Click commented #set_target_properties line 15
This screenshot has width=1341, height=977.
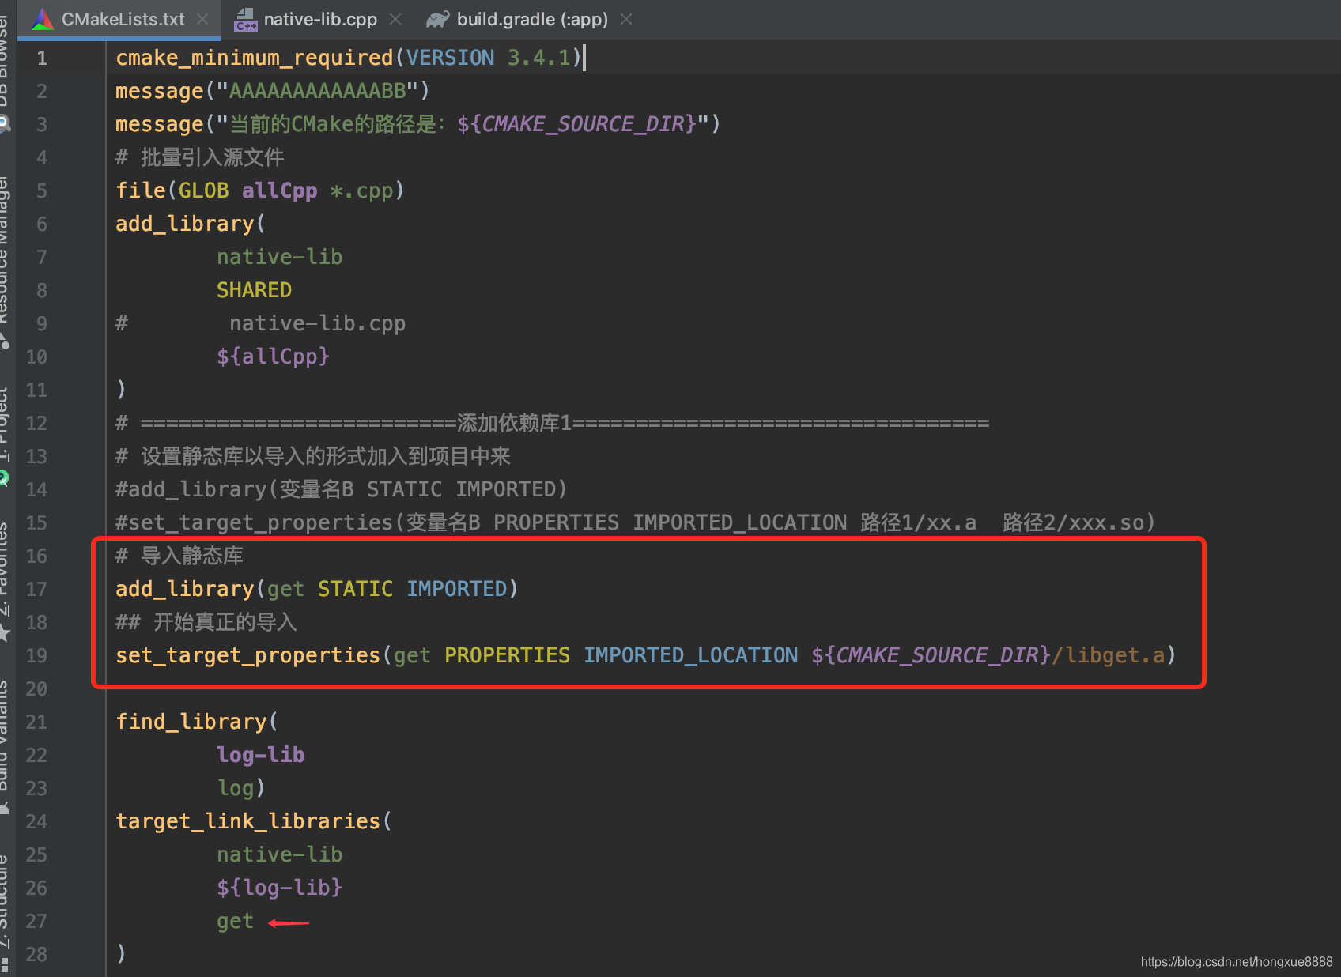[x=636, y=522]
